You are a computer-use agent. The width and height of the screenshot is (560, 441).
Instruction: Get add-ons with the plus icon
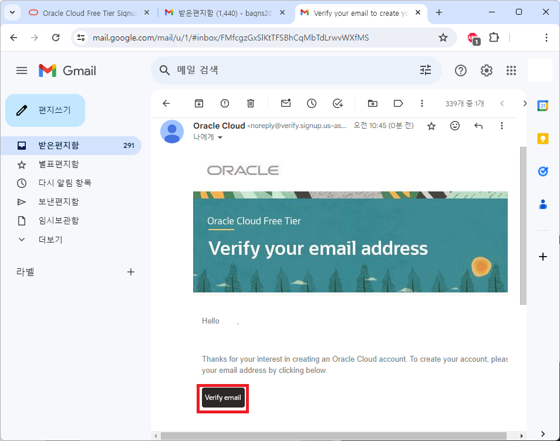click(x=543, y=257)
